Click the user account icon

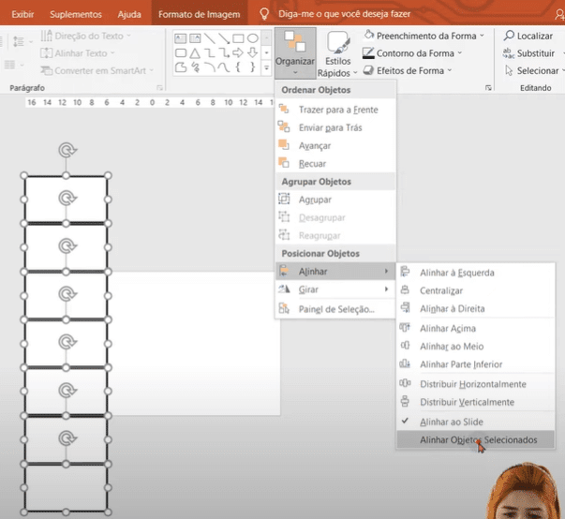[559, 14]
